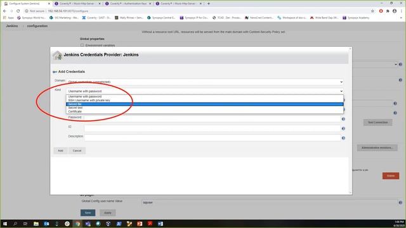Open PowerPoint from the taskbar
406x228 pixels.
(x=140, y=224)
